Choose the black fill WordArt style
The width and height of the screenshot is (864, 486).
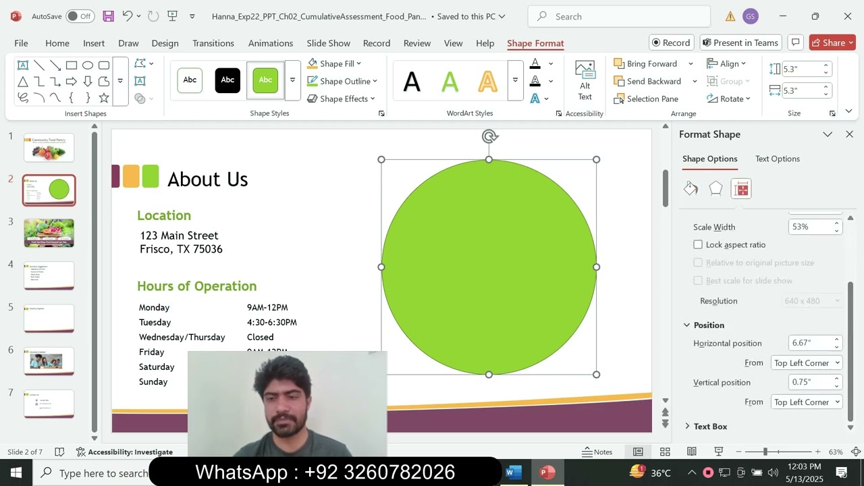pos(412,82)
